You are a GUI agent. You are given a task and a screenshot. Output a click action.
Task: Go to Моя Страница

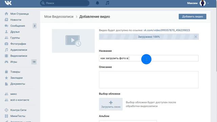(x=20, y=14)
